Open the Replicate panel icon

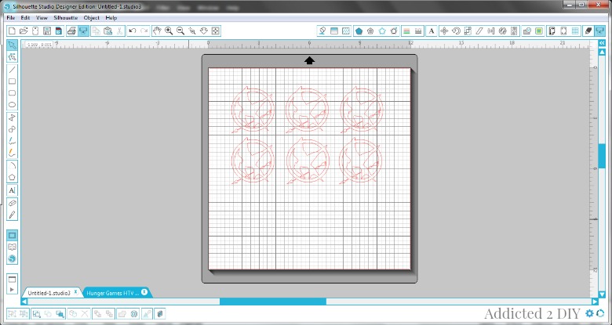503,31
